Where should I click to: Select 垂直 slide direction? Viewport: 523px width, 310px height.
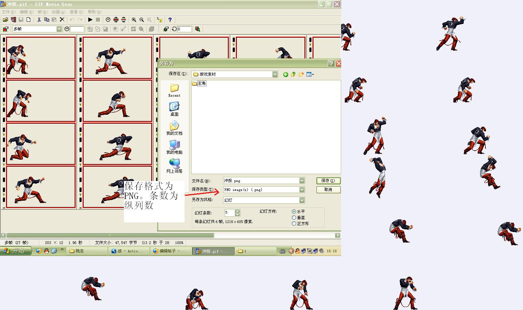[294, 218]
